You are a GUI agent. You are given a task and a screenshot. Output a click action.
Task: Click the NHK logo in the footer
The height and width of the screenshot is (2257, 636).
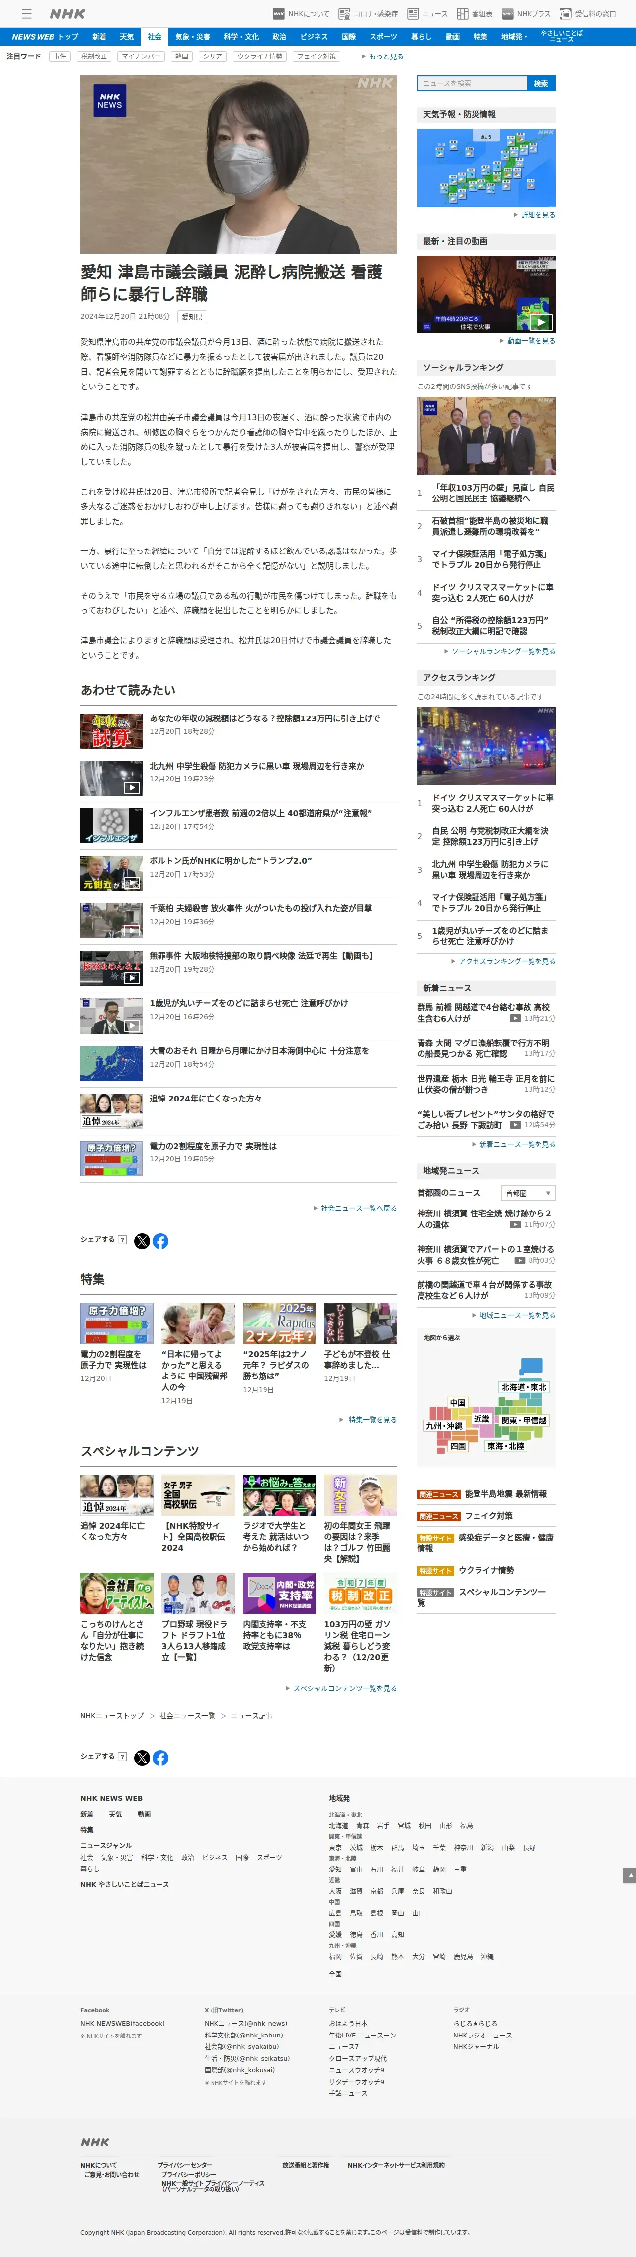[x=96, y=2142]
